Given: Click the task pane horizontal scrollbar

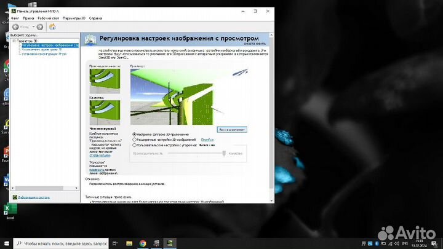Looking at the screenshot, I should (x=39, y=188).
